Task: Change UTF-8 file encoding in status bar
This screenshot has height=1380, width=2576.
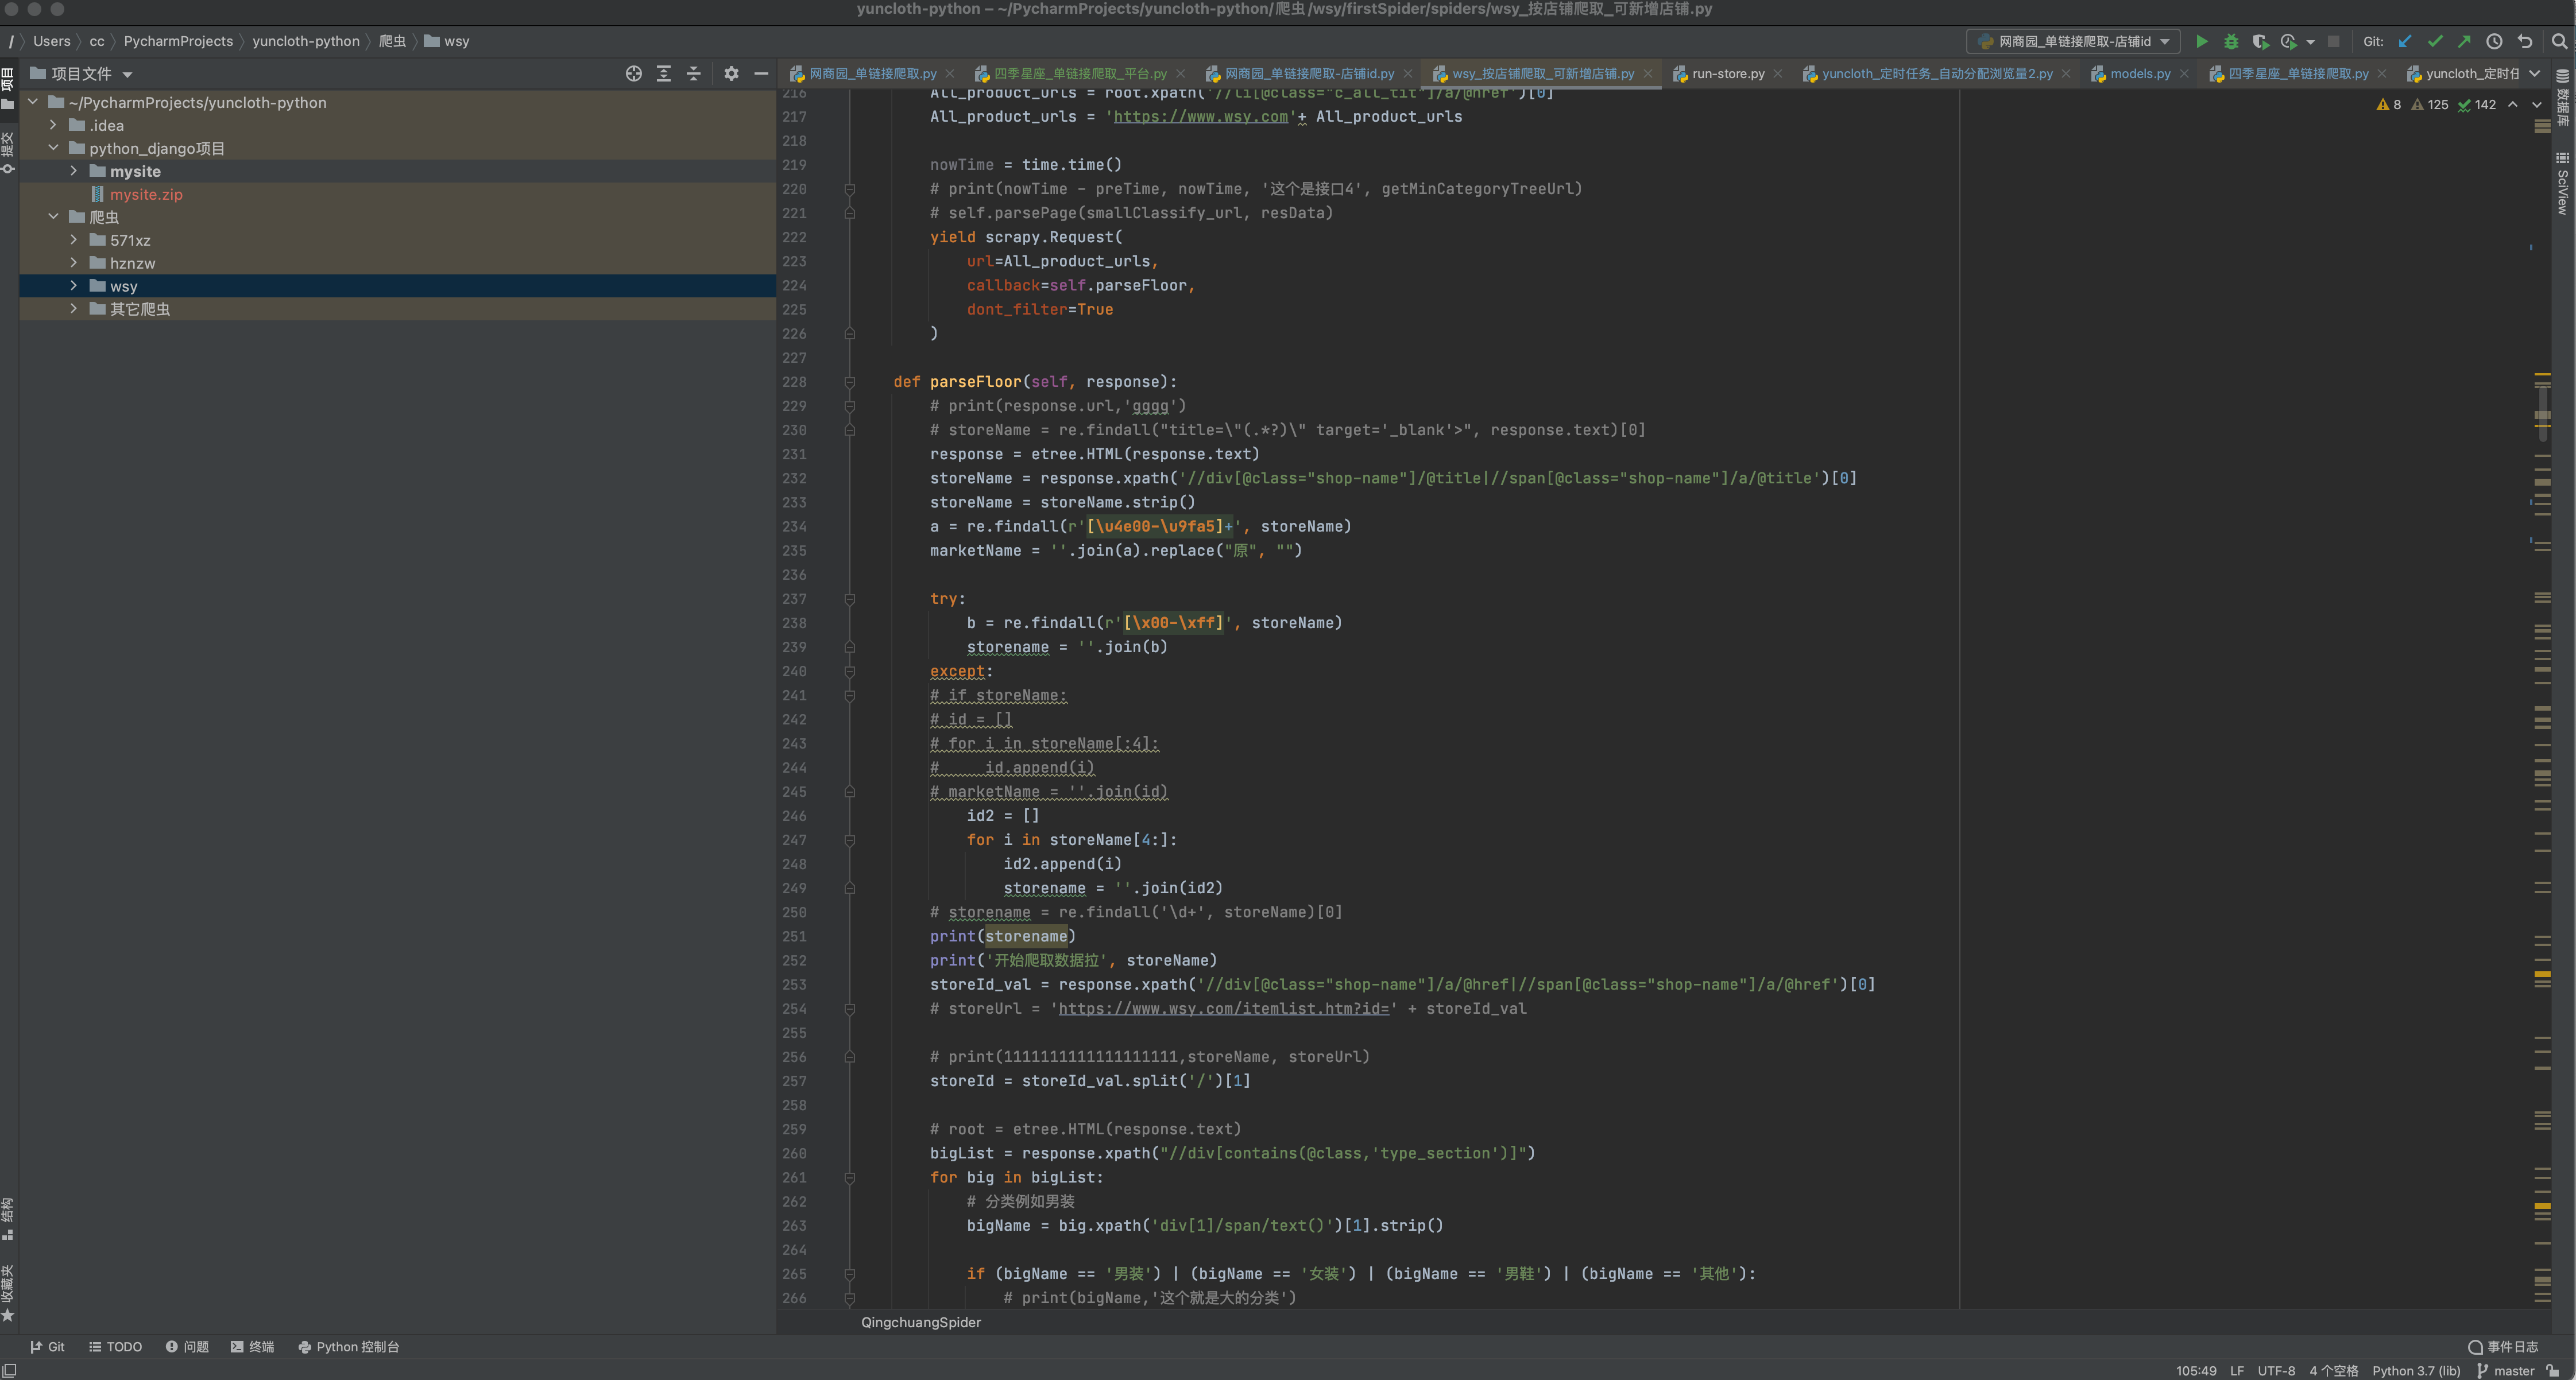Action: click(x=2276, y=1371)
